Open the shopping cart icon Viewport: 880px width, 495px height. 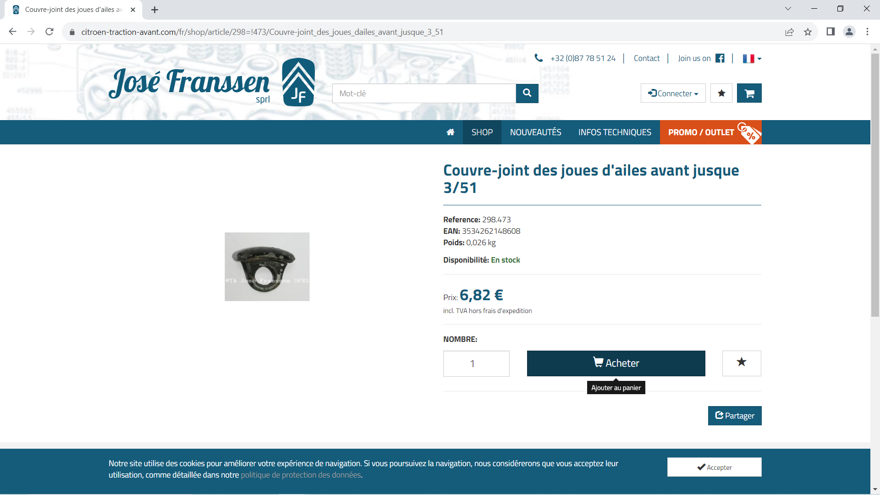(749, 93)
